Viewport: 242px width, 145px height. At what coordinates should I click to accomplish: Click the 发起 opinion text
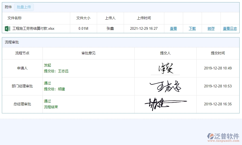coord(47,65)
